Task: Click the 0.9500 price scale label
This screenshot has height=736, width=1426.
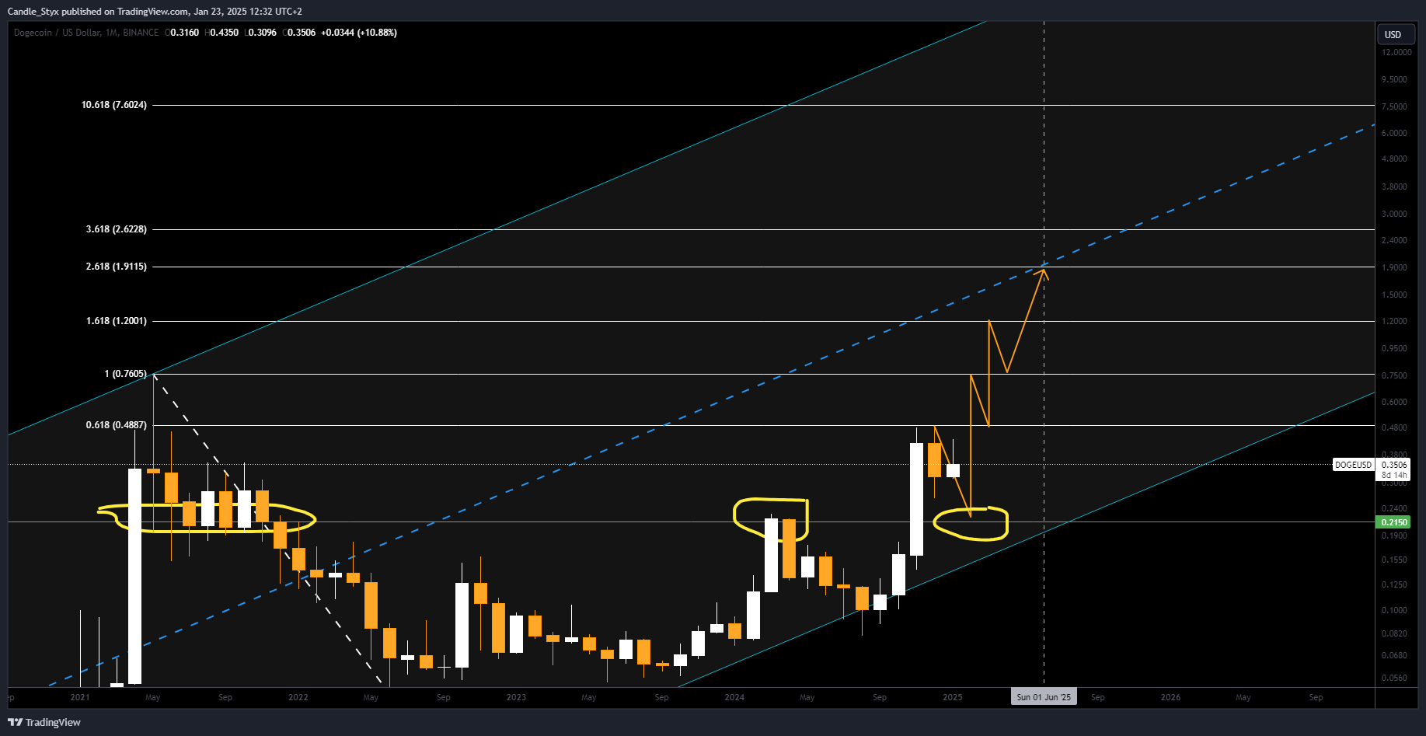Action: pyautogui.click(x=1394, y=348)
